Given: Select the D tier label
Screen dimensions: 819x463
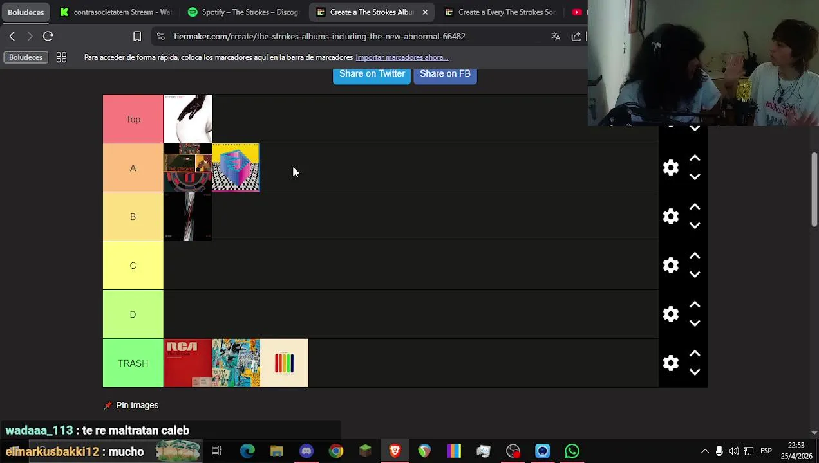Looking at the screenshot, I should (133, 314).
